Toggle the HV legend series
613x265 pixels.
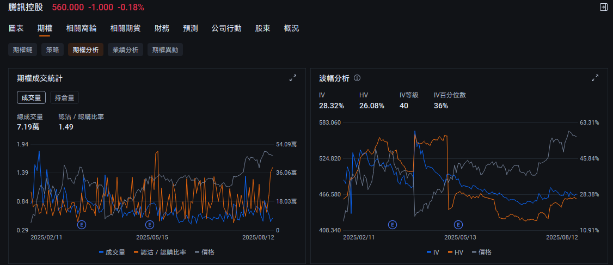coord(456,252)
